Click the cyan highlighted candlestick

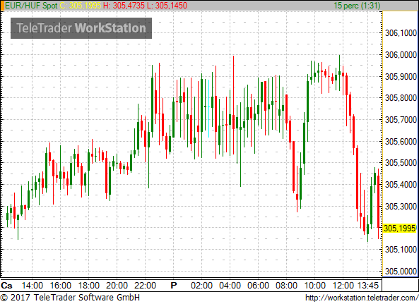tap(208, 108)
